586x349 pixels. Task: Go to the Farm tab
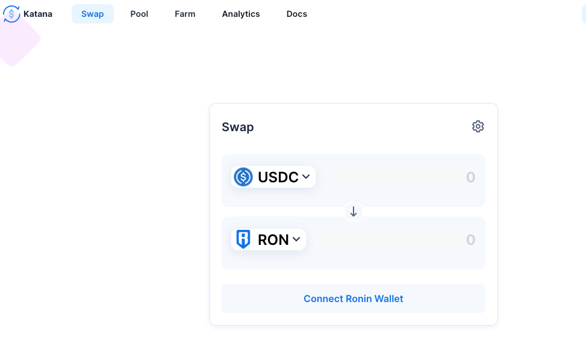tap(185, 14)
